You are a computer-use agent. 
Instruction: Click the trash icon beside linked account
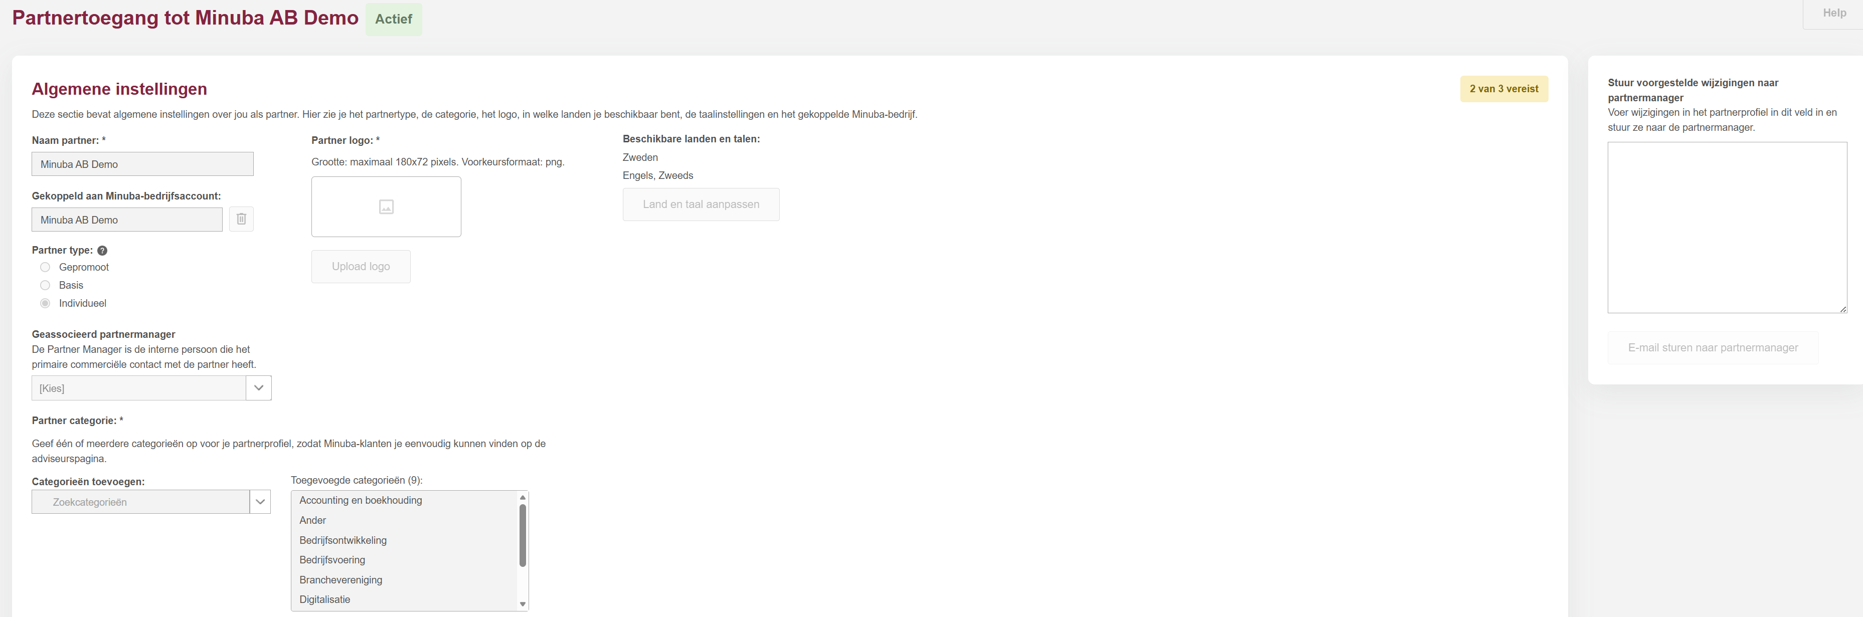(241, 219)
